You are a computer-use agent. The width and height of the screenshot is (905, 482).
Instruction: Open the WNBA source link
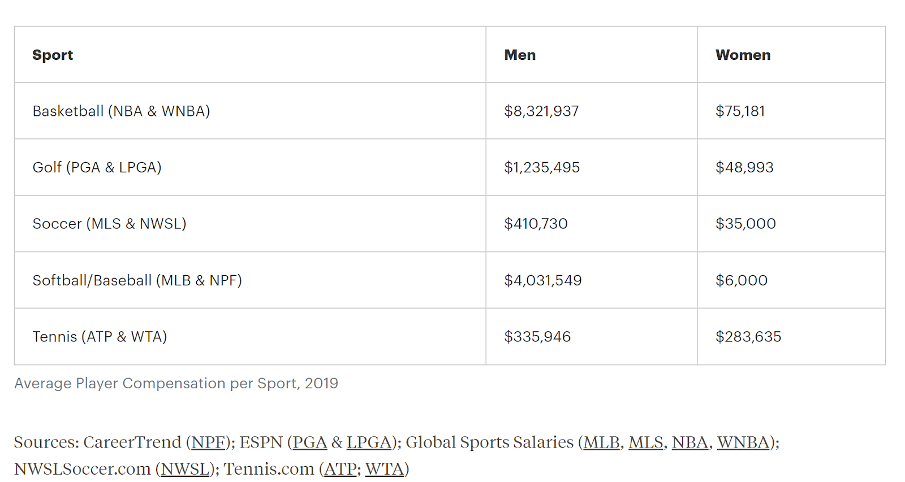[743, 442]
